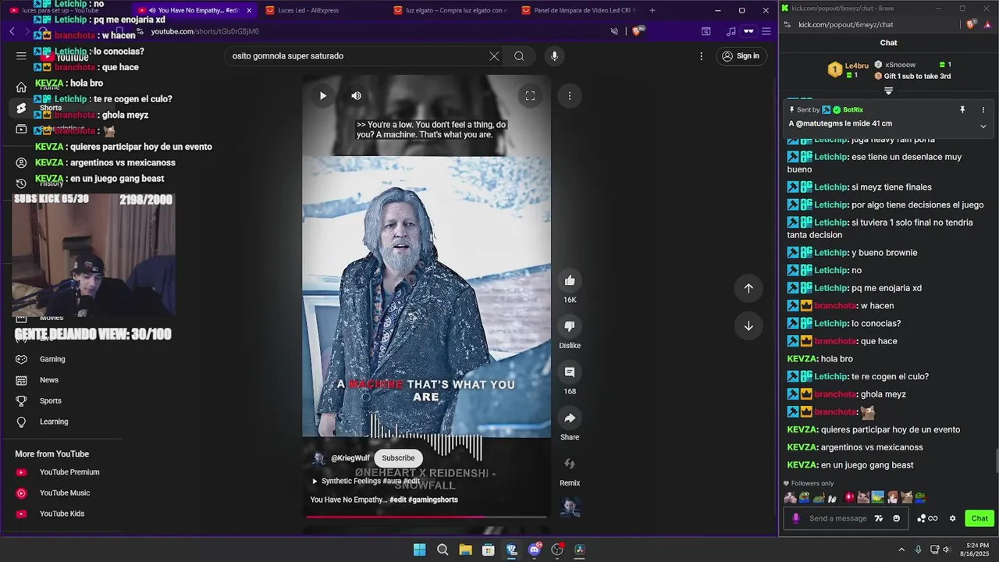Image resolution: width=999 pixels, height=562 pixels.
Task: Like the Short with 16K likes
Action: coord(570,280)
